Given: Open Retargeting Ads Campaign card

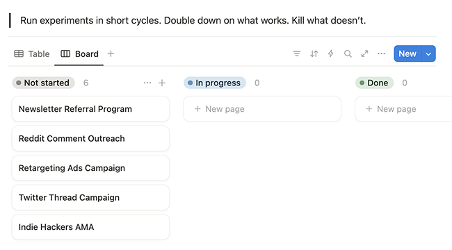Looking at the screenshot, I should pos(90,168).
